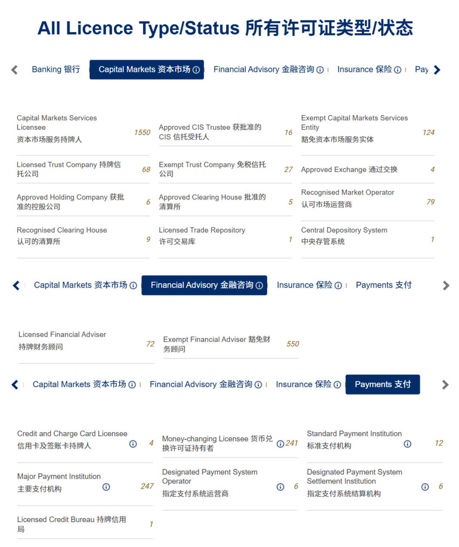Select the truncated Pay tab in top row

coord(421,69)
